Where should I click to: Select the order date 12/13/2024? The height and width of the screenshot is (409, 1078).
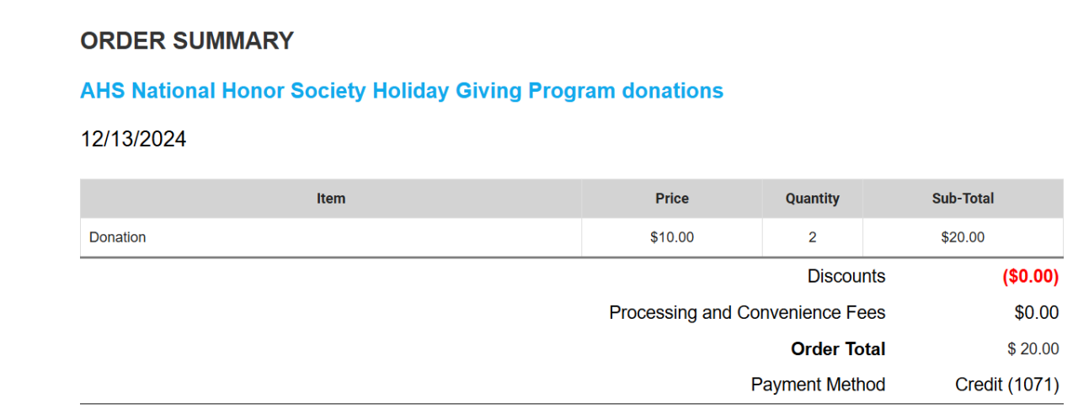(133, 139)
